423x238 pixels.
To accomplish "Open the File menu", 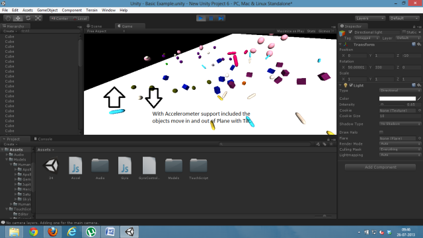I will 5,10.
